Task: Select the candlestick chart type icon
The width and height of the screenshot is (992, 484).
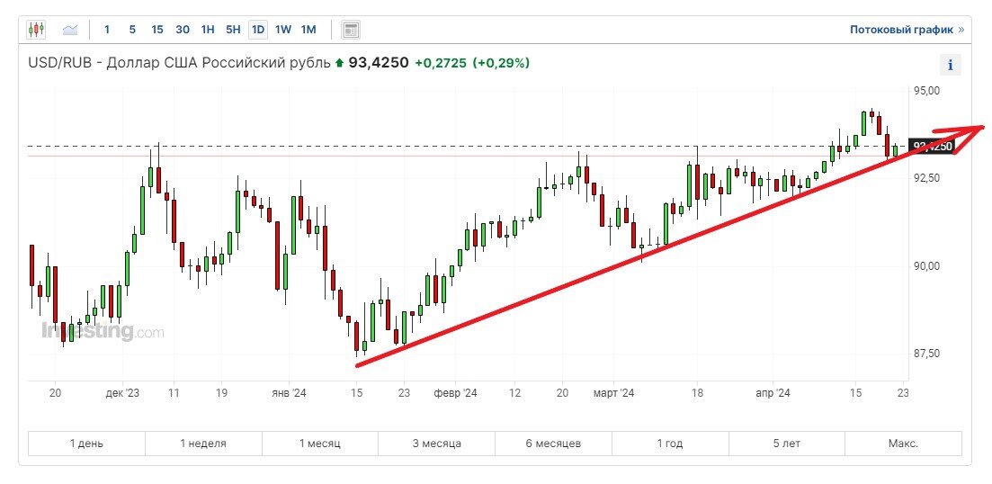Action: (x=36, y=29)
